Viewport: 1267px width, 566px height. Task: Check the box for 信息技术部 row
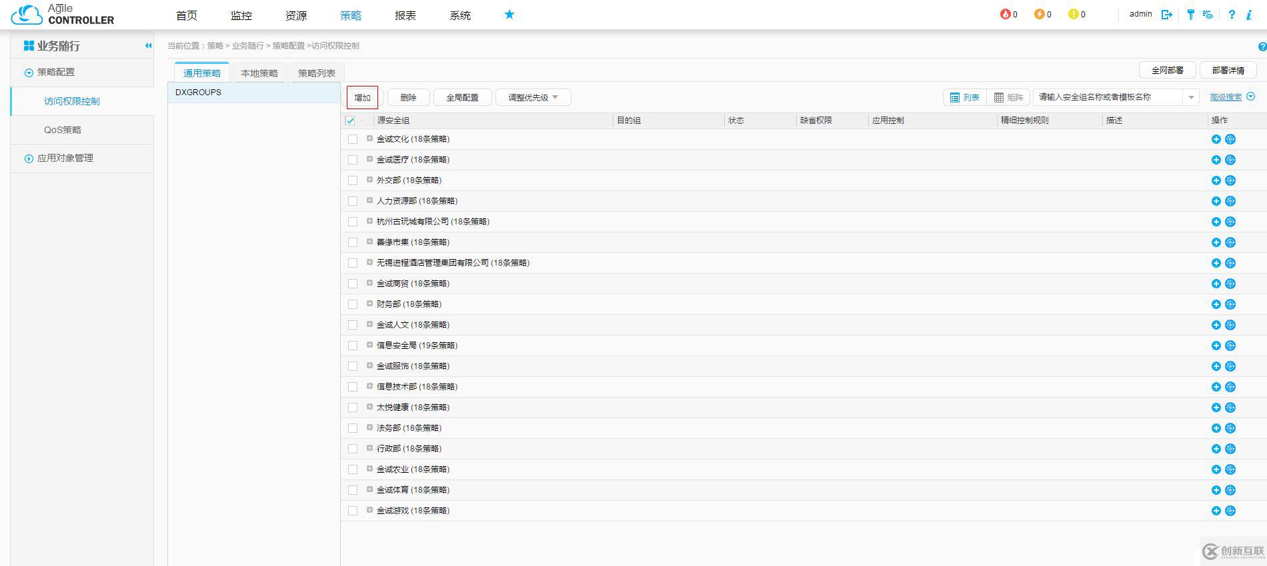[x=353, y=387]
